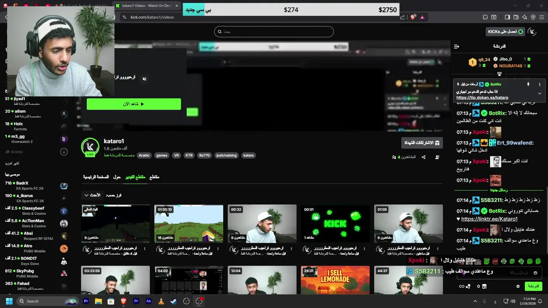Focus the Kick search box

[274, 32]
